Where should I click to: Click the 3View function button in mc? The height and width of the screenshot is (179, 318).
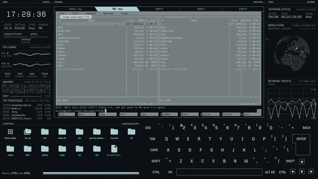tap(107, 114)
